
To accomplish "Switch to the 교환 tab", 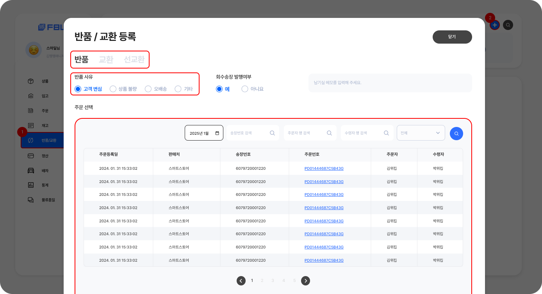I will pyautogui.click(x=106, y=59).
